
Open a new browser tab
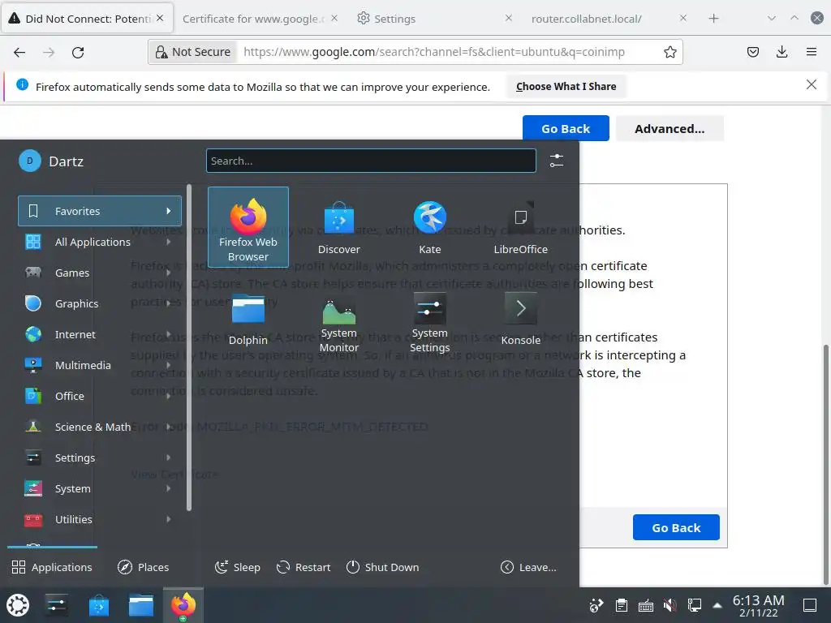point(714,19)
